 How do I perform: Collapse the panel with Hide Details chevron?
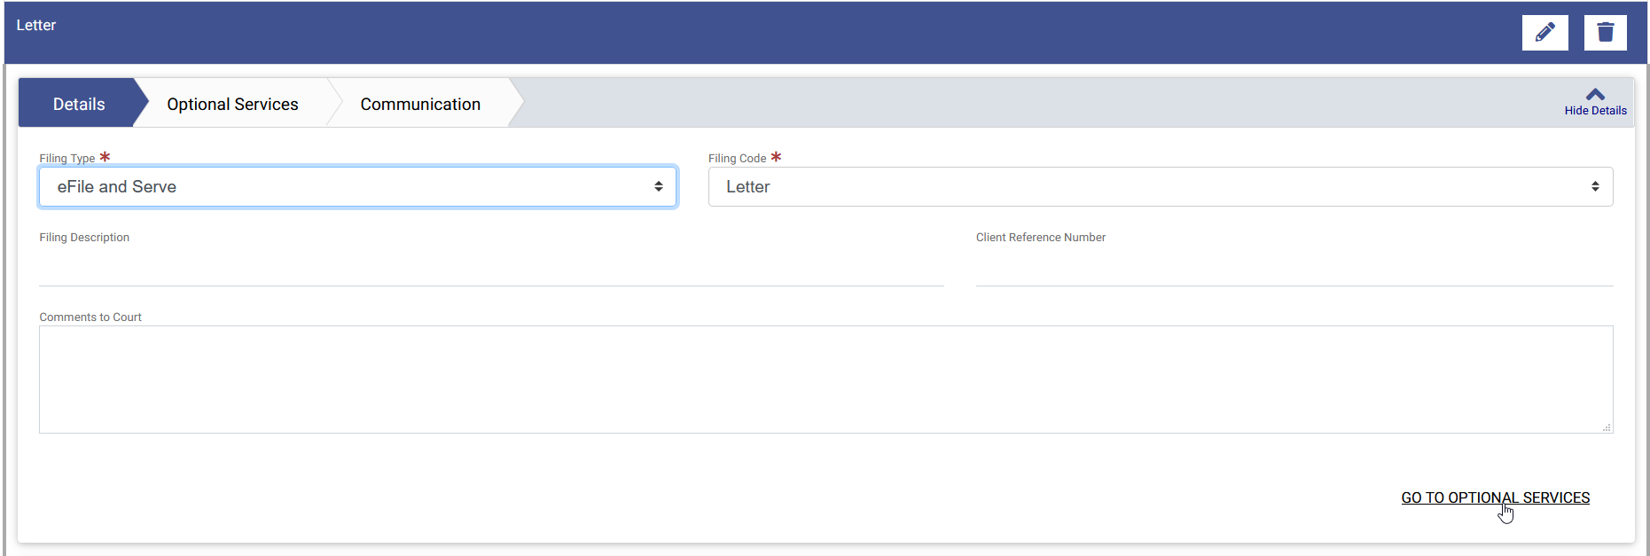[1595, 102]
